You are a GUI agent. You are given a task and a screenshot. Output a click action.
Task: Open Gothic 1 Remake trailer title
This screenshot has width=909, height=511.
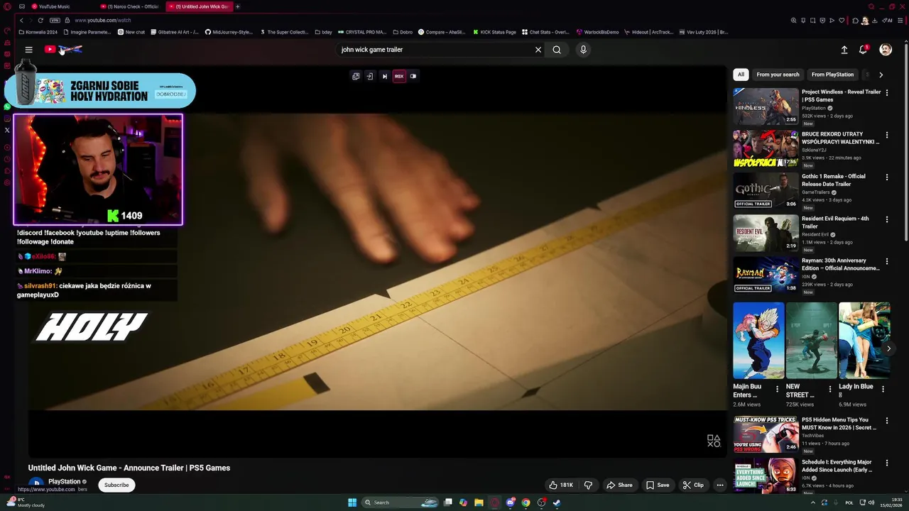click(834, 180)
